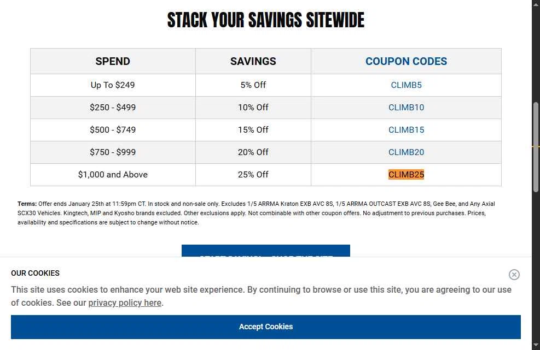Click the highlighted CLIMB25 coupon code
This screenshot has height=350, width=540.
pyautogui.click(x=406, y=175)
